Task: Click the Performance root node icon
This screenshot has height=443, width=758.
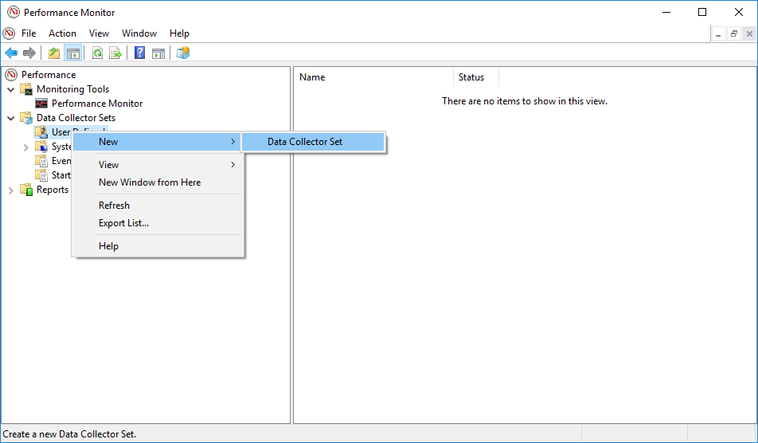Action: 11,74
